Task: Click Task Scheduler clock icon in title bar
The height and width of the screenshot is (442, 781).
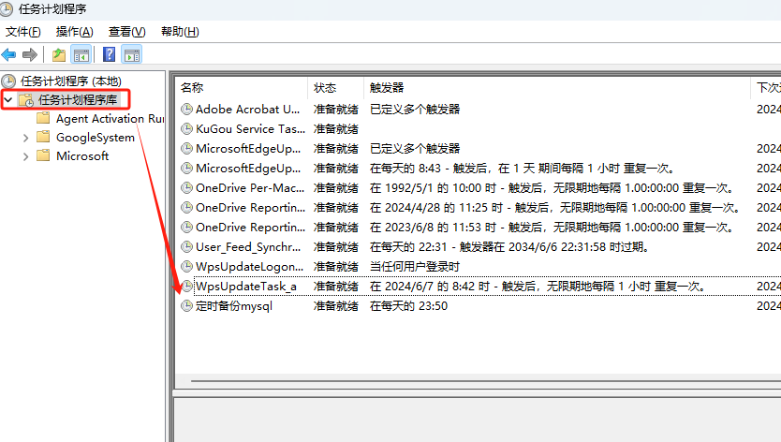Action: pyautogui.click(x=7, y=8)
